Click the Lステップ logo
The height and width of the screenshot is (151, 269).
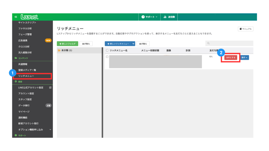tap(30, 17)
